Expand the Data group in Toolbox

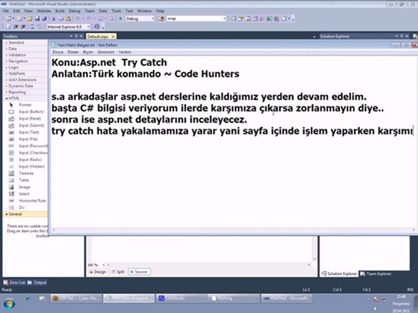coord(12,49)
